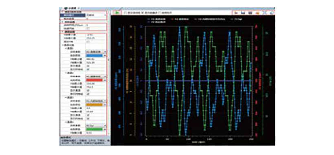Collapse the curve group containing the blue swatch
The image size is (334, 155).
click(x=66, y=48)
